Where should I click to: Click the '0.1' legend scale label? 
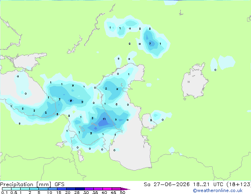(4, 192)
